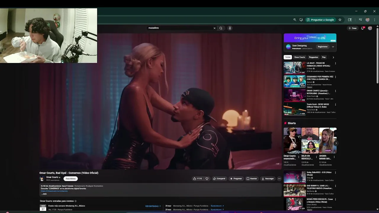Open media controls icon in Chrome toolbar
This screenshot has width=379, height=213.
click(x=360, y=20)
